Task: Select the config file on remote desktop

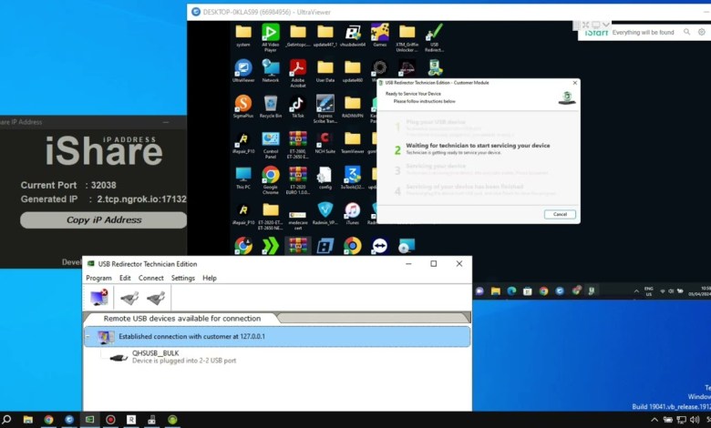Action: click(325, 178)
